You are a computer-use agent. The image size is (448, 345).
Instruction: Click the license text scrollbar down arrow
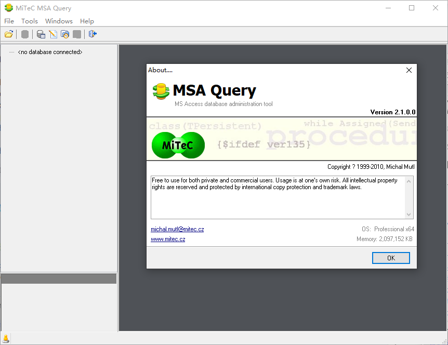[x=409, y=214]
